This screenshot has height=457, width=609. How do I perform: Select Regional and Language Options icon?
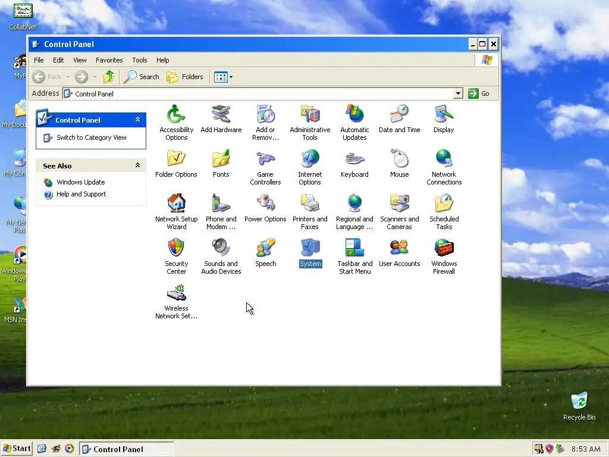click(x=354, y=211)
